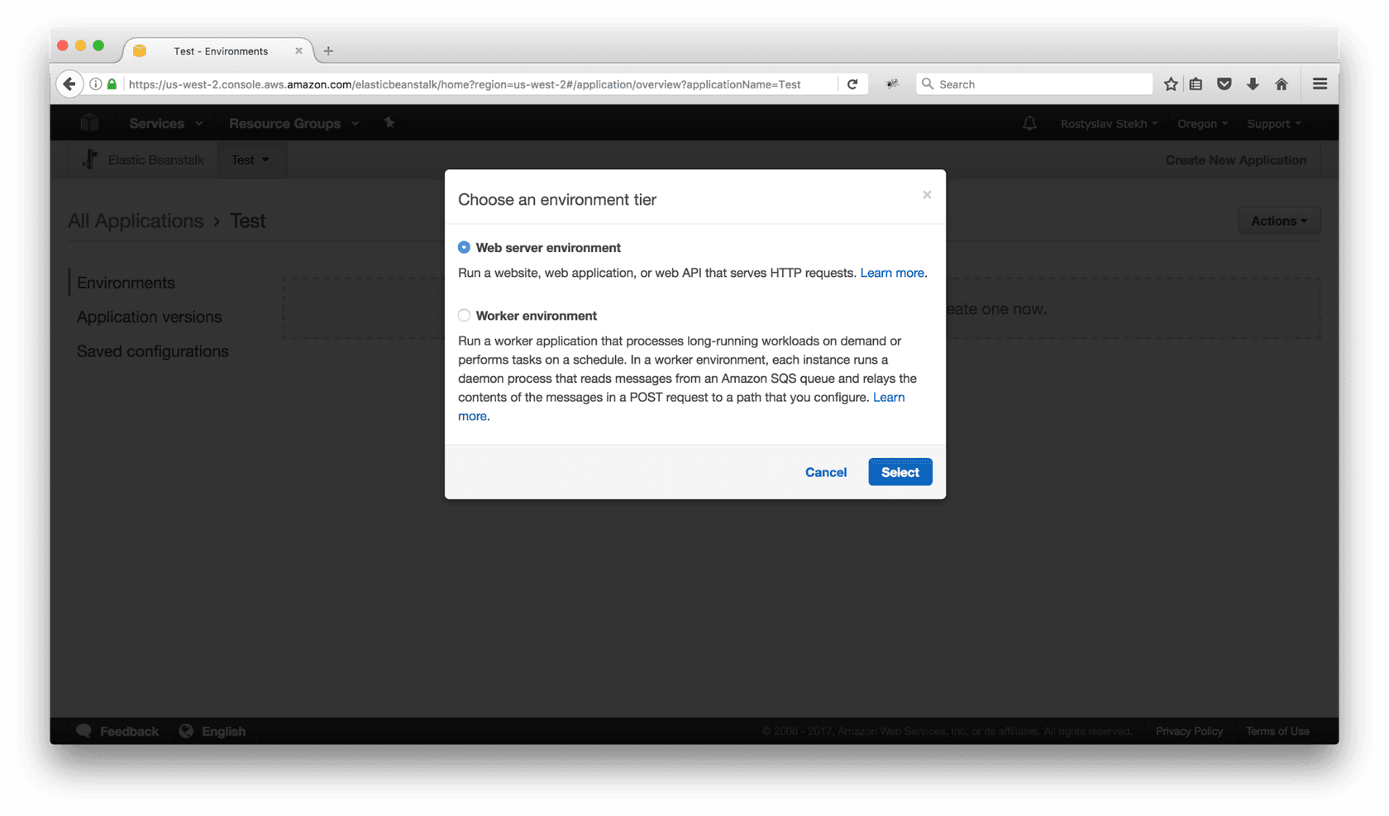1389x816 pixels.
Task: Go to the browser home icon
Action: pos(1282,84)
